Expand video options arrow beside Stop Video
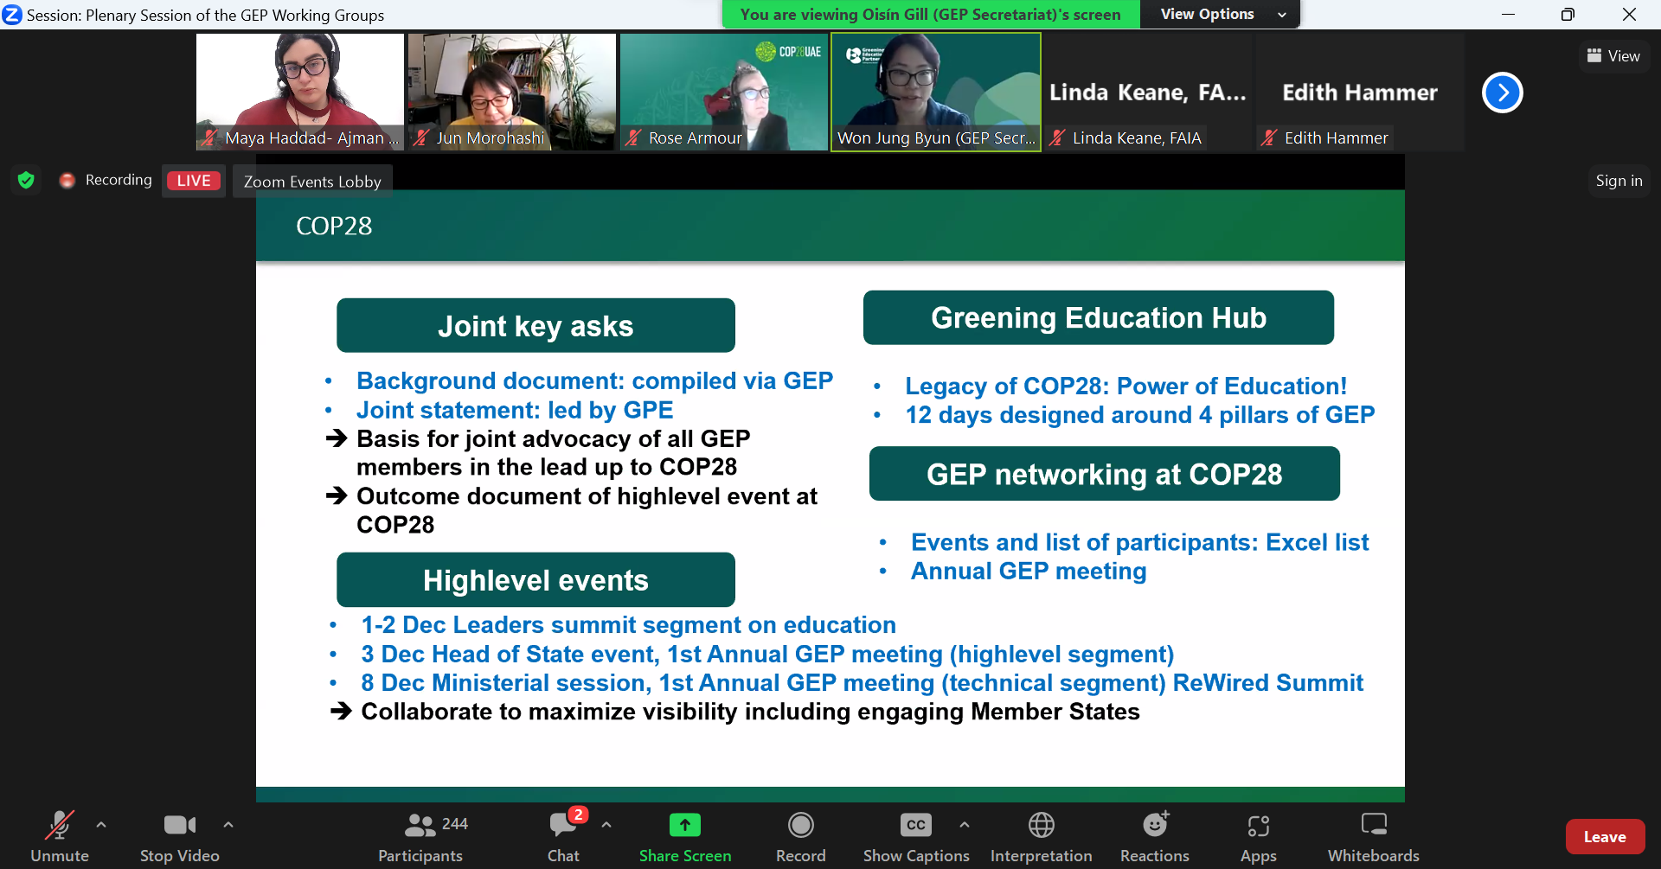Screen dimensions: 1661x869 pyautogui.click(x=228, y=825)
